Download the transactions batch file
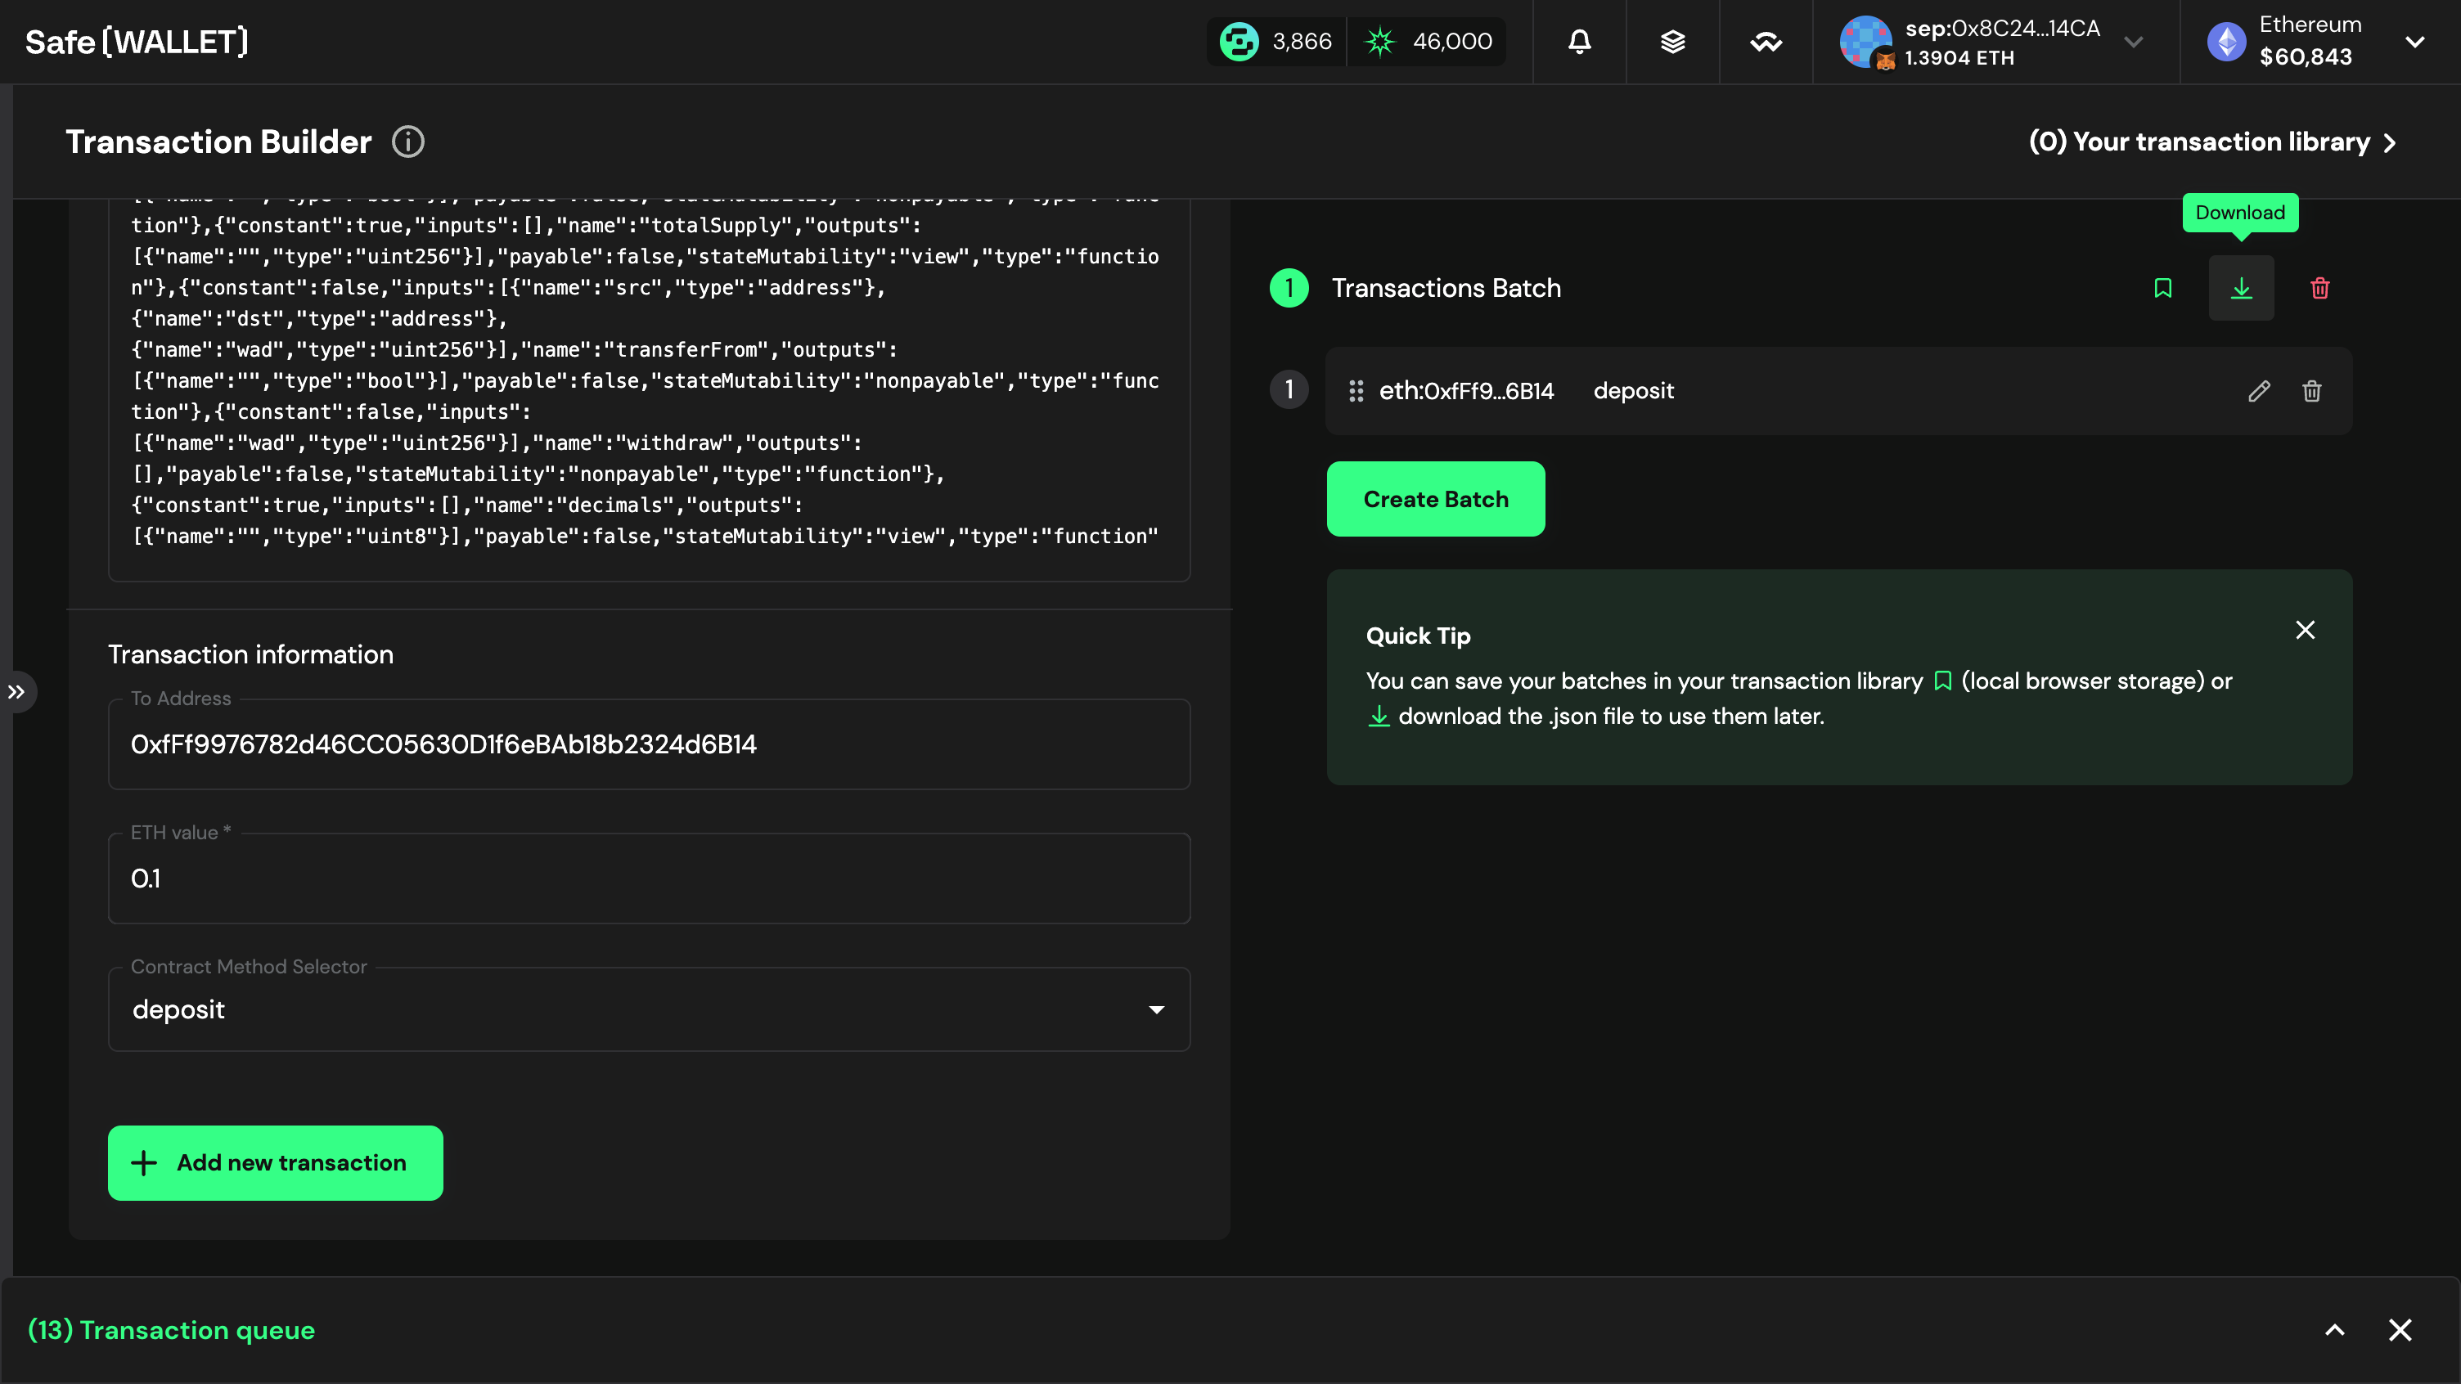 point(2241,289)
